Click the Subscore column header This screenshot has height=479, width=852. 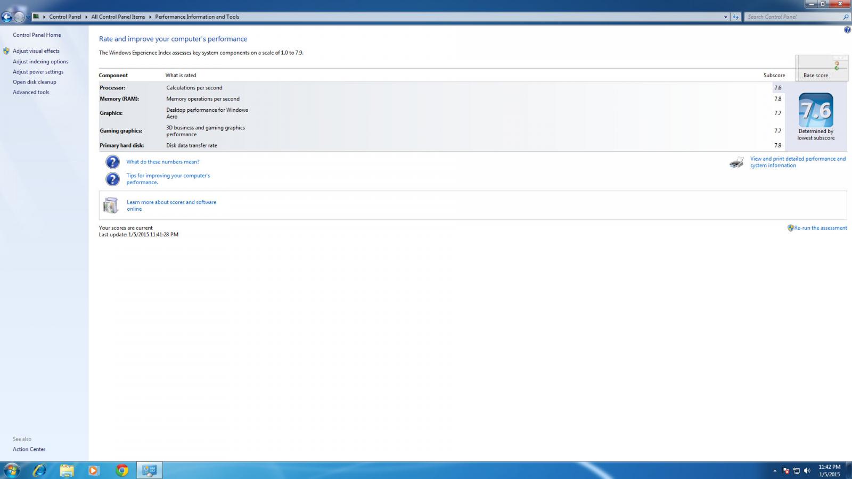click(774, 76)
